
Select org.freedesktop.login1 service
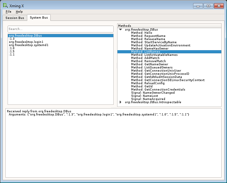pos(60,42)
